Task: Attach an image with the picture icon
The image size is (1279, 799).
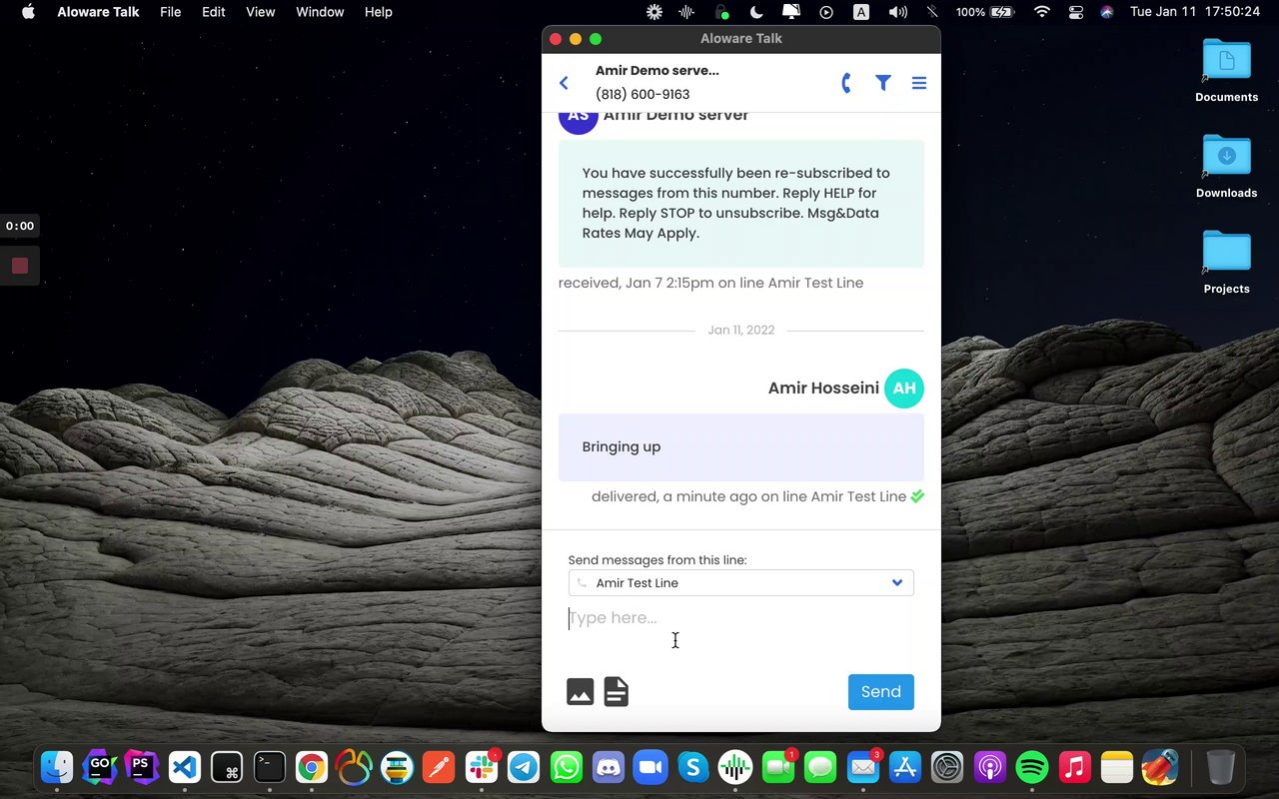Action: 580,691
